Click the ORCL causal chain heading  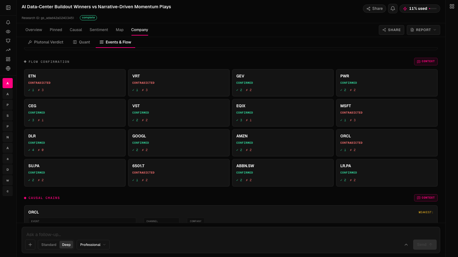tap(33, 212)
